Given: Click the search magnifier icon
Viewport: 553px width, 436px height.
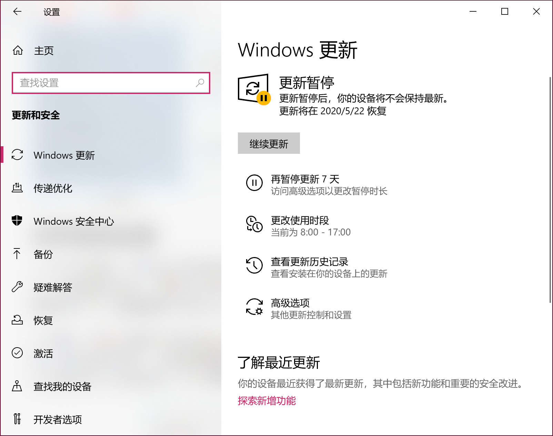Looking at the screenshot, I should click(200, 83).
